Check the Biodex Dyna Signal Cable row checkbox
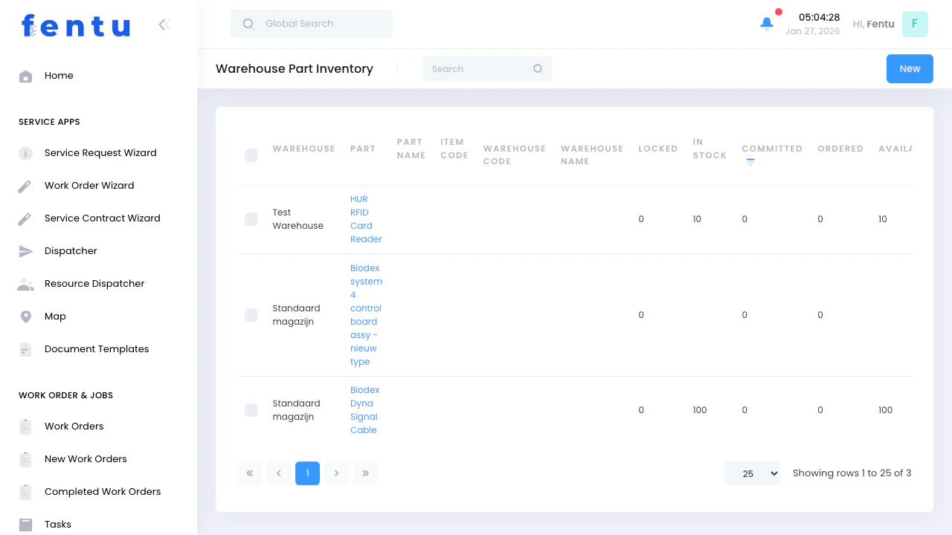952x535 pixels. point(251,409)
